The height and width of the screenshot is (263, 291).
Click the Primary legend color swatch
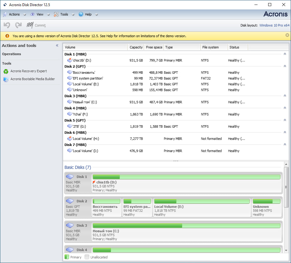[67, 257]
